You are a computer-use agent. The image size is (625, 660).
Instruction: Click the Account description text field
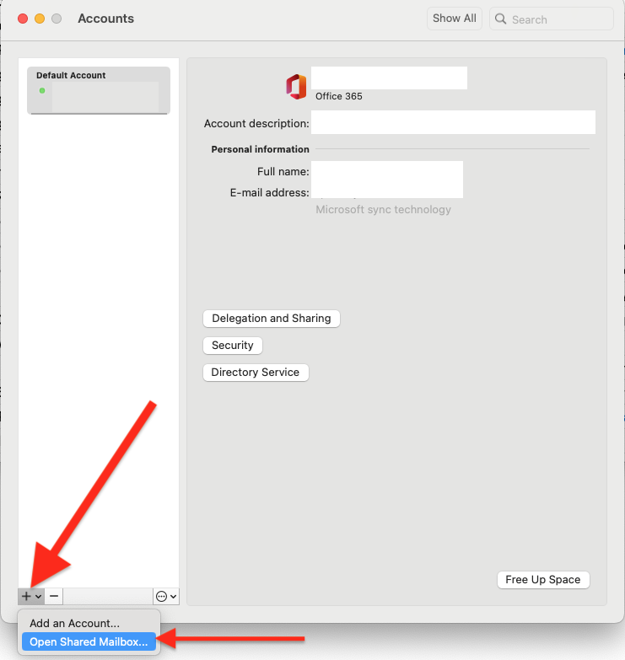(x=453, y=123)
